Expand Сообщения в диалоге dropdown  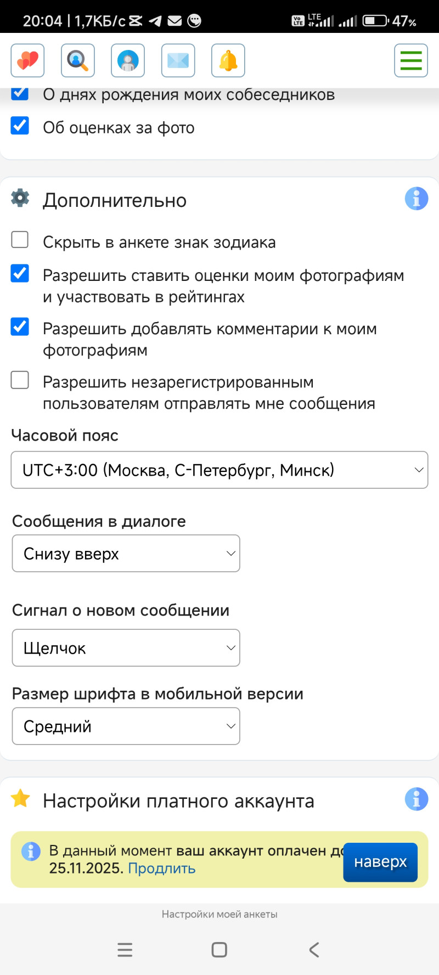click(126, 554)
